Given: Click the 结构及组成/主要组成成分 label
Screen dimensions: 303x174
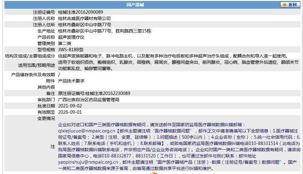Looking at the screenshot, I should pos(30,56).
